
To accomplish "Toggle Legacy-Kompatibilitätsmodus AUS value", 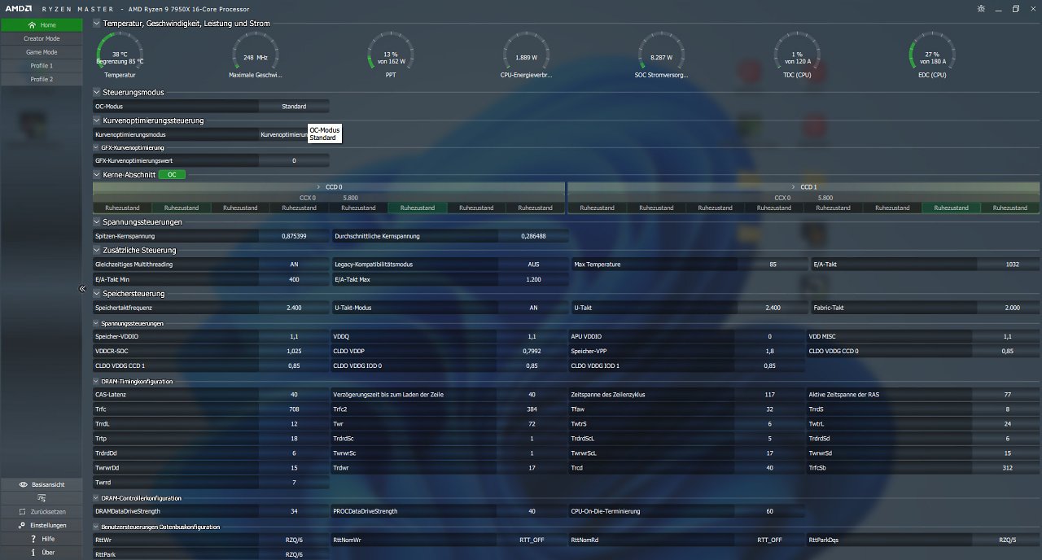I will [x=533, y=265].
